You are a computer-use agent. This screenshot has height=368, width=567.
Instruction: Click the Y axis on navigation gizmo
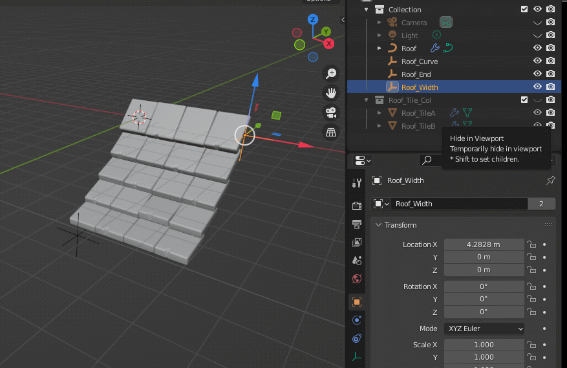[x=326, y=32]
